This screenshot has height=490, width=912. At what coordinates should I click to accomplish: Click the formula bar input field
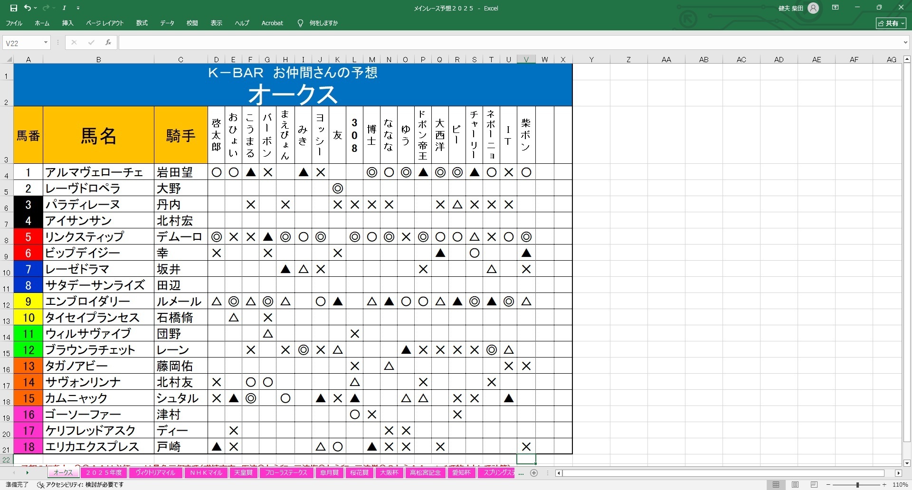tap(508, 43)
